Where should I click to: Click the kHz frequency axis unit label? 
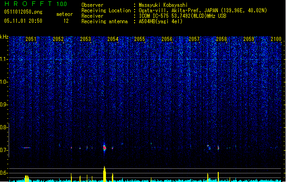click(4, 37)
